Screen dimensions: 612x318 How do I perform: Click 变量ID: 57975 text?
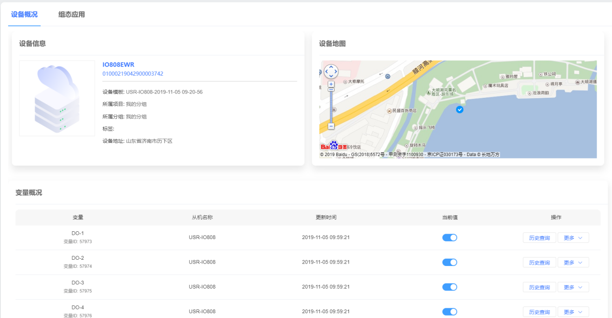pyautogui.click(x=78, y=291)
